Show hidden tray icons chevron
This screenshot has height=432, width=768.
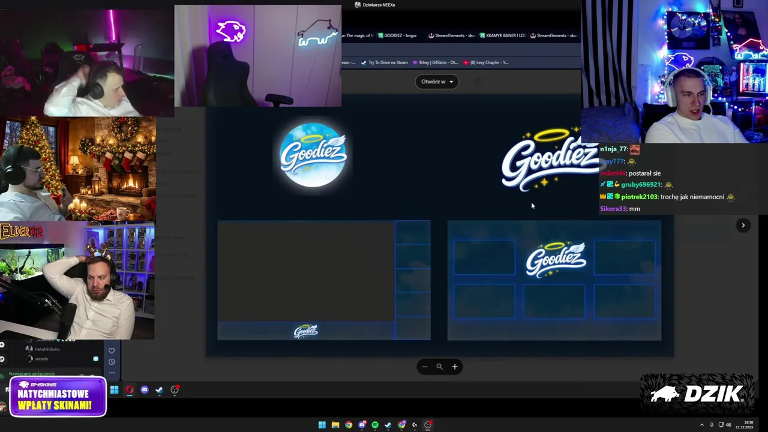pyautogui.click(x=702, y=425)
